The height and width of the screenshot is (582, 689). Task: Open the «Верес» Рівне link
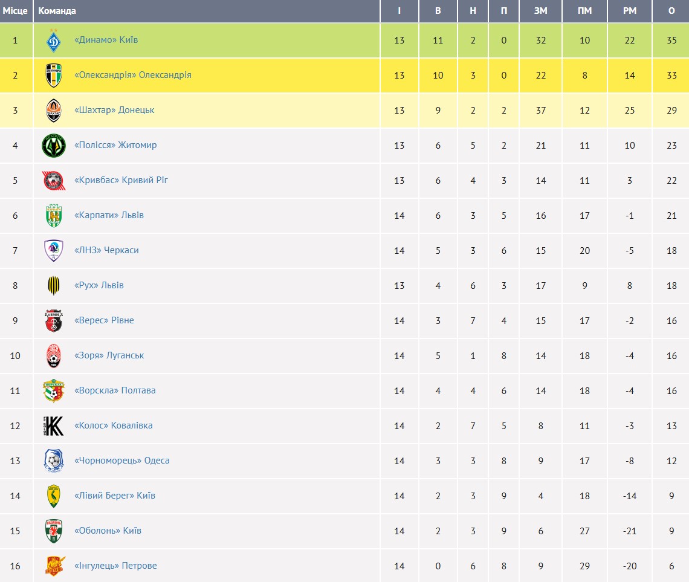(104, 320)
